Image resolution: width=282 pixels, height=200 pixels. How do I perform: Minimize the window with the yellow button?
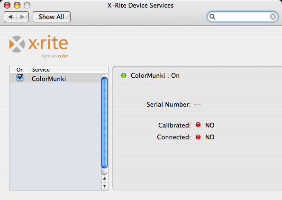(x=17, y=5)
